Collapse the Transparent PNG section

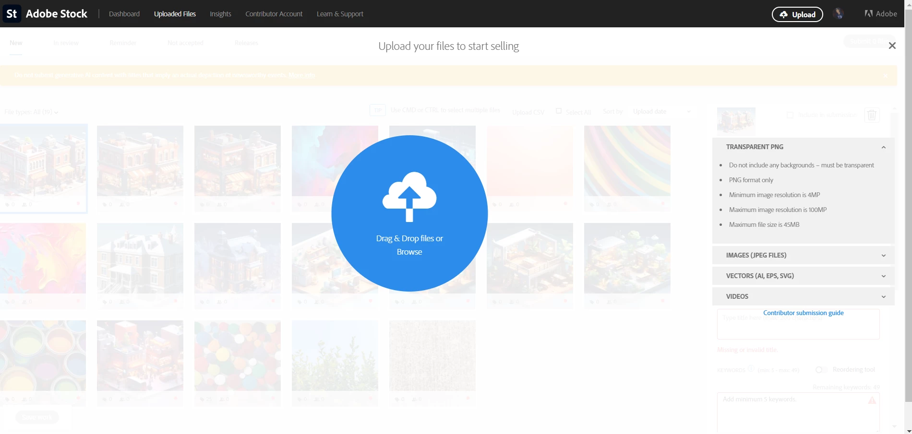point(804,147)
